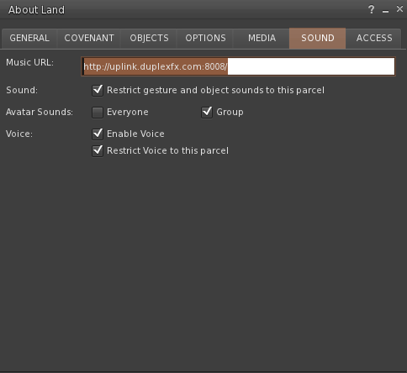Enable avatar sounds for Everyone
407x373 pixels.
98,113
